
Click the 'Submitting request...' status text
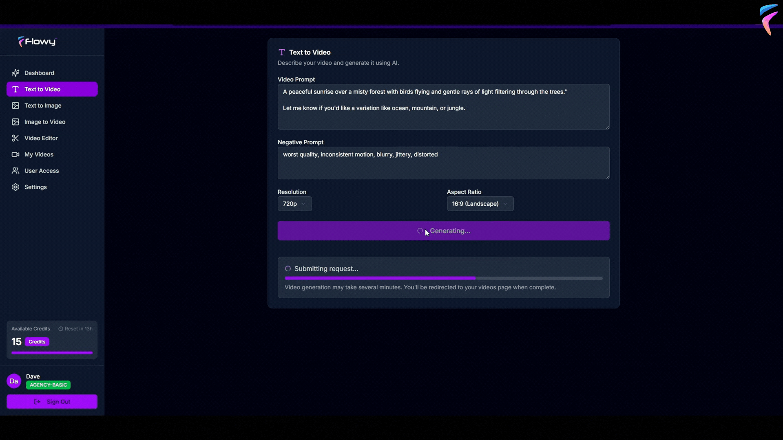(x=326, y=268)
